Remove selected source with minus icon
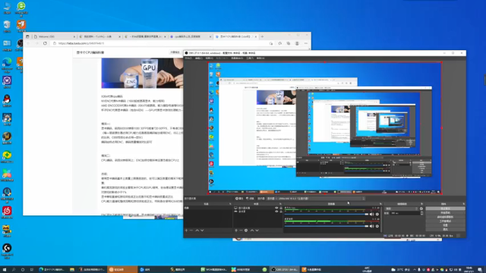 [241, 231]
